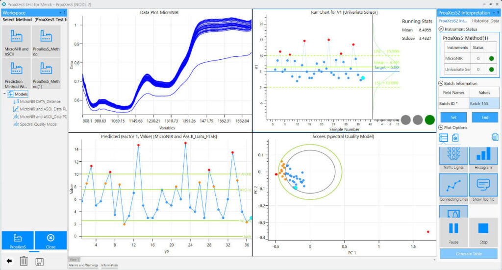The image size is (502, 270).
Task: Select the ProaXesS_Method tile
Action: (x=46, y=41)
